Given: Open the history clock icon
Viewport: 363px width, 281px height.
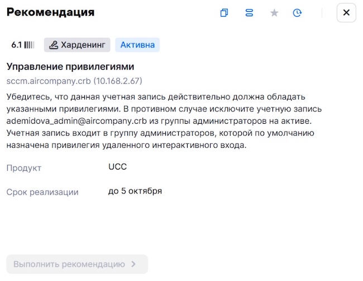Looking at the screenshot, I should coord(297,13).
